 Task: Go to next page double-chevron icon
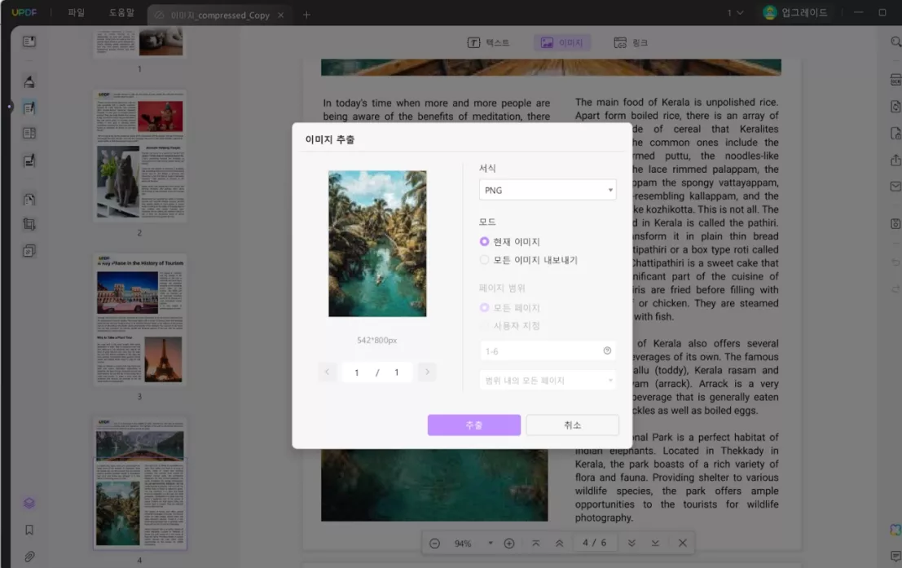coord(631,543)
